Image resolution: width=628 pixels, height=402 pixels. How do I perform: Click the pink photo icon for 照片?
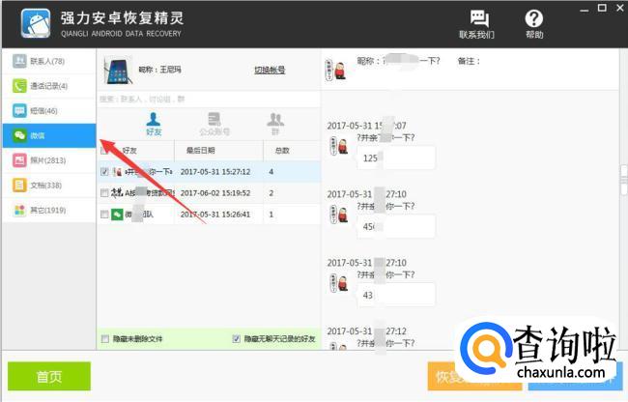[19, 160]
